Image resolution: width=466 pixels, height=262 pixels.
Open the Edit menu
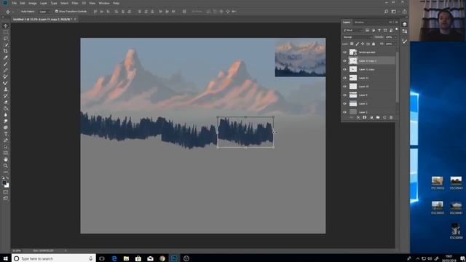pos(23,3)
